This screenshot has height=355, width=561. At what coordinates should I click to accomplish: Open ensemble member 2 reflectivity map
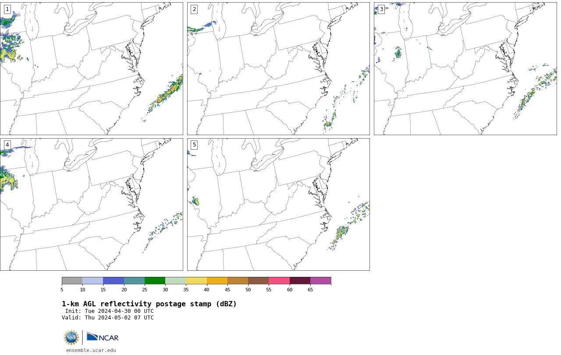pos(278,68)
